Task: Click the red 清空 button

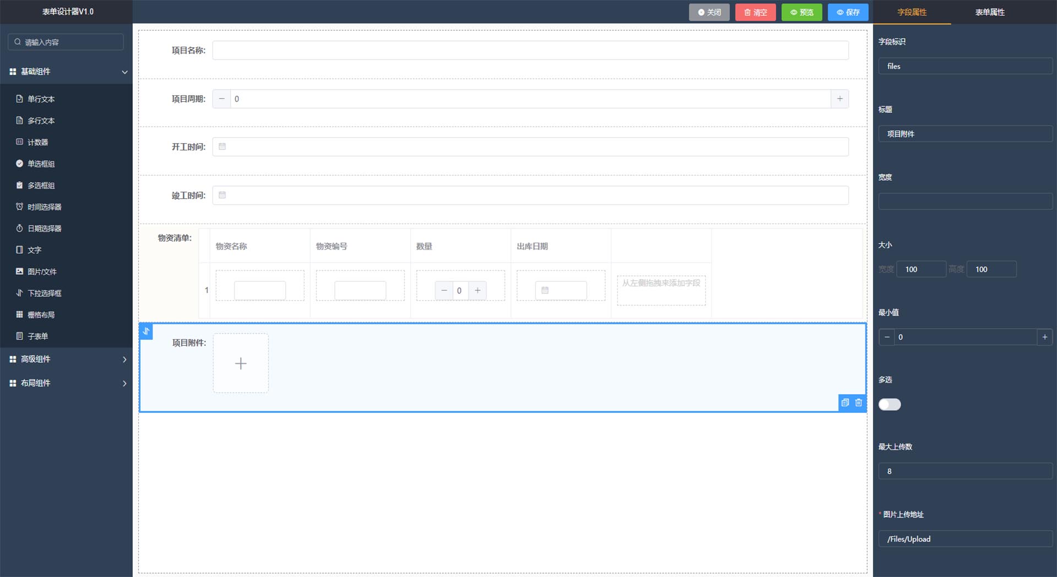Action: (x=755, y=12)
